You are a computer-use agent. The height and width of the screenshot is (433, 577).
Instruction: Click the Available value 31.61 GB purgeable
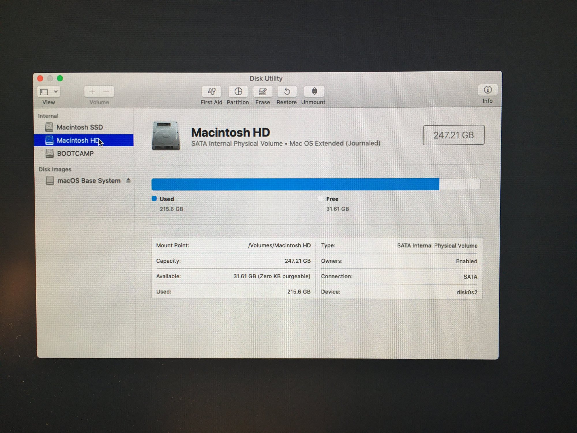272,276
